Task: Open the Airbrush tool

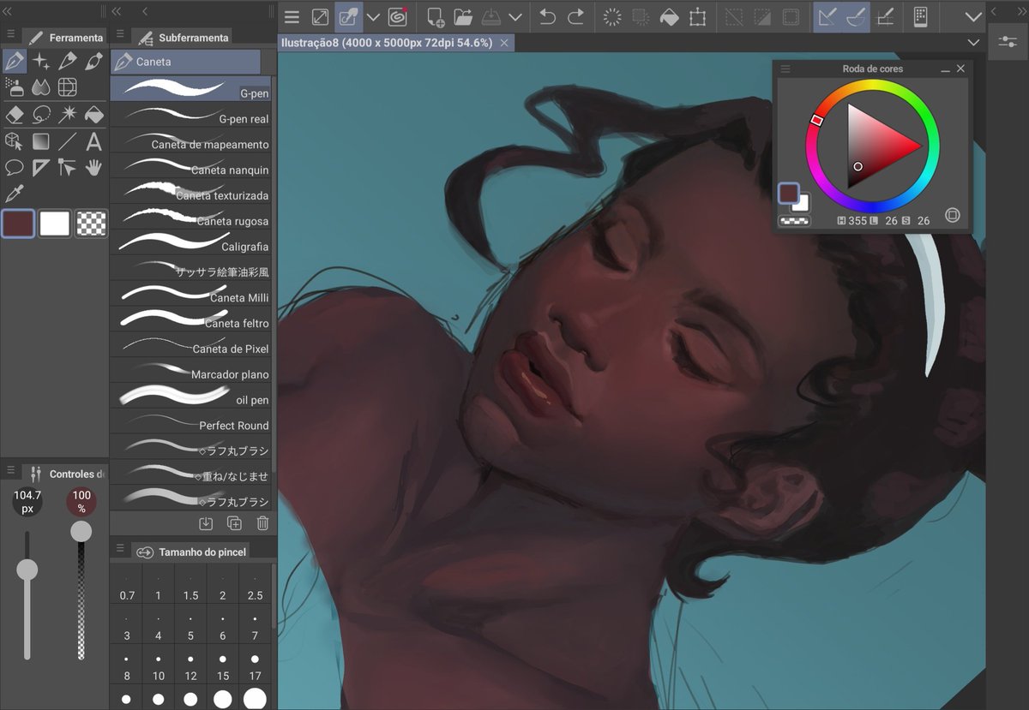Action: (x=17, y=87)
